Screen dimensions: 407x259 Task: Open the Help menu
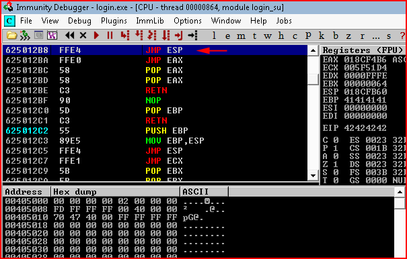click(258, 21)
